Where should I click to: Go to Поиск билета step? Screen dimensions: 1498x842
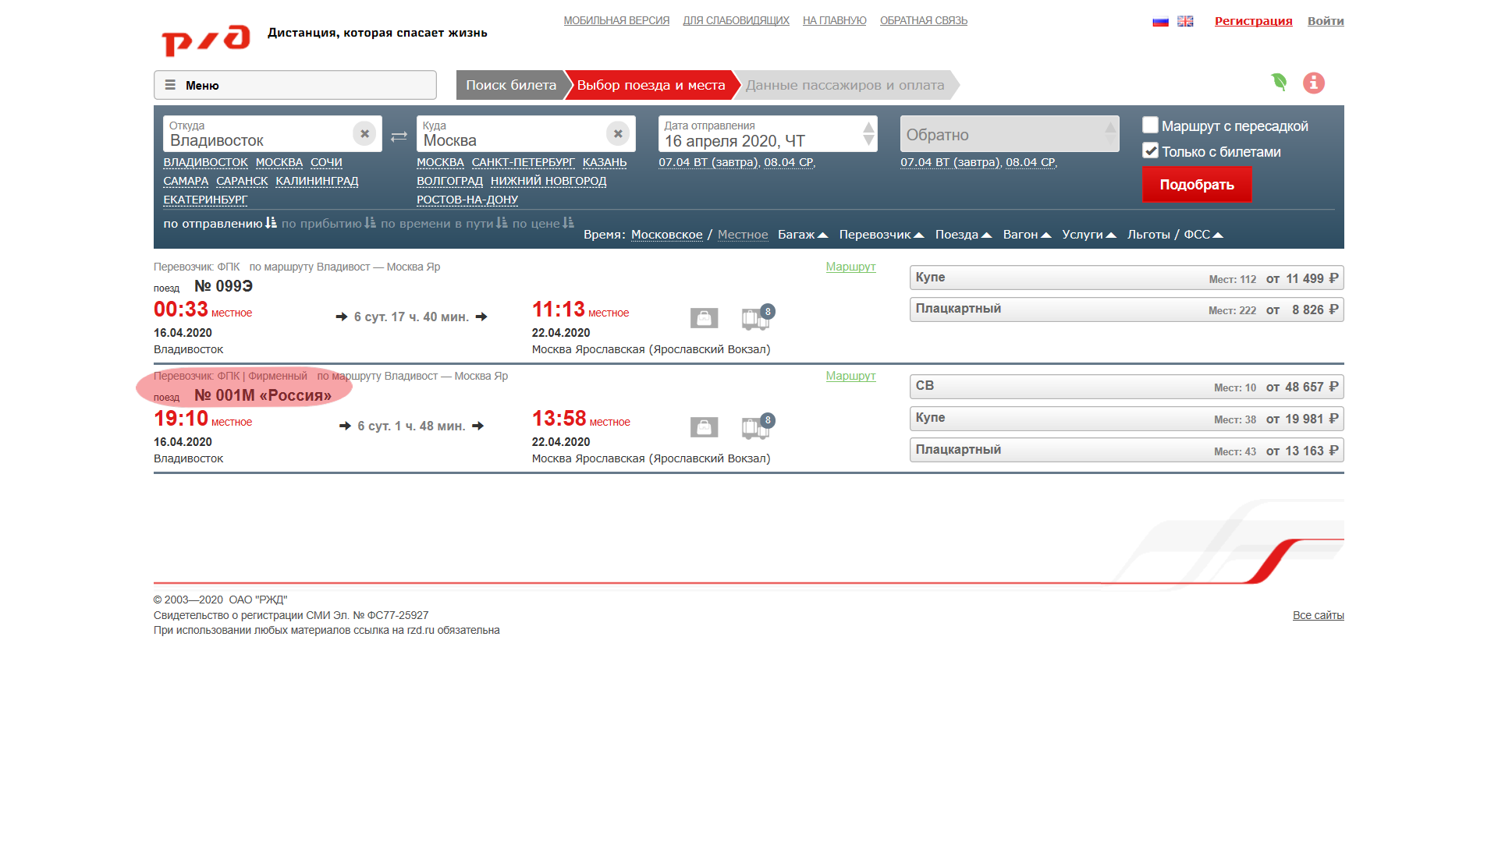[x=510, y=85]
